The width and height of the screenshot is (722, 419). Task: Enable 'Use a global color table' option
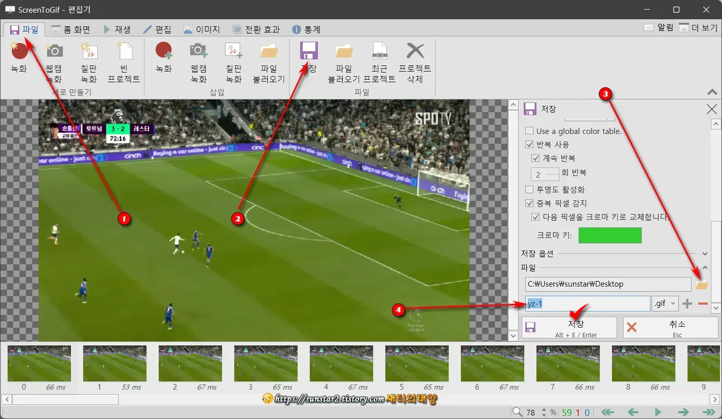(x=529, y=131)
